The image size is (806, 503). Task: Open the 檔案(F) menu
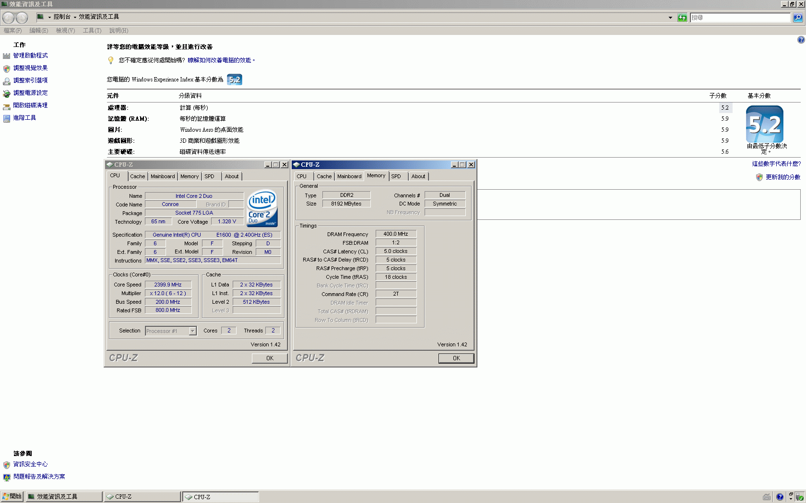(x=13, y=31)
